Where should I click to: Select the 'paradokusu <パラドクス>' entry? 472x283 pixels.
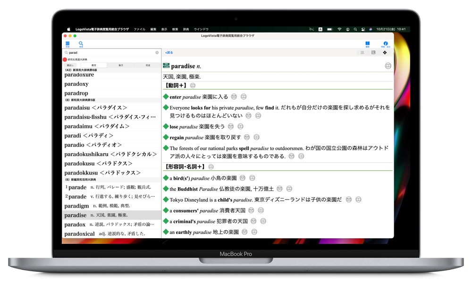[111, 164]
